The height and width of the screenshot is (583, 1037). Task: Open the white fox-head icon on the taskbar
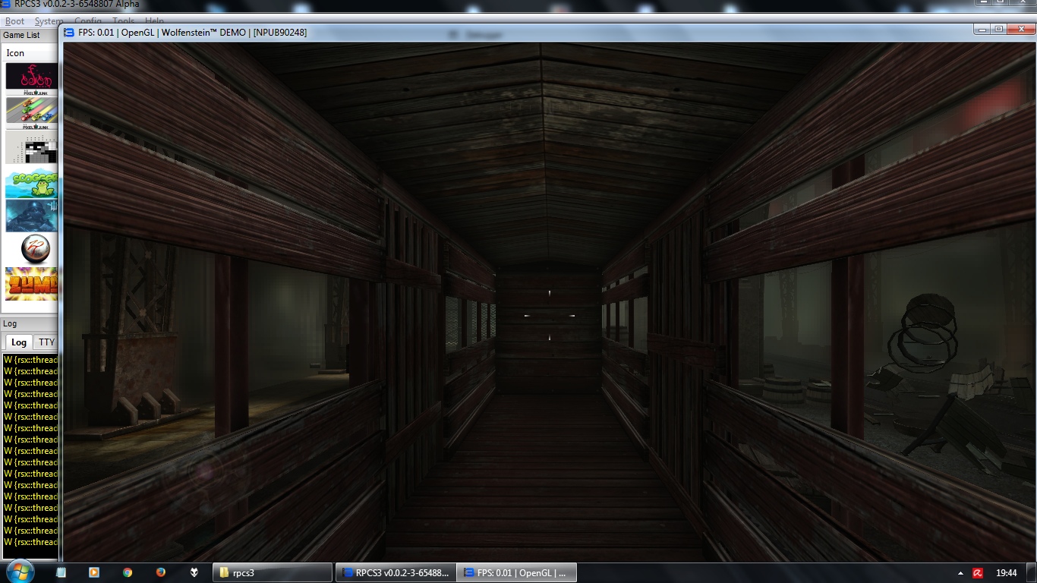coord(194,572)
